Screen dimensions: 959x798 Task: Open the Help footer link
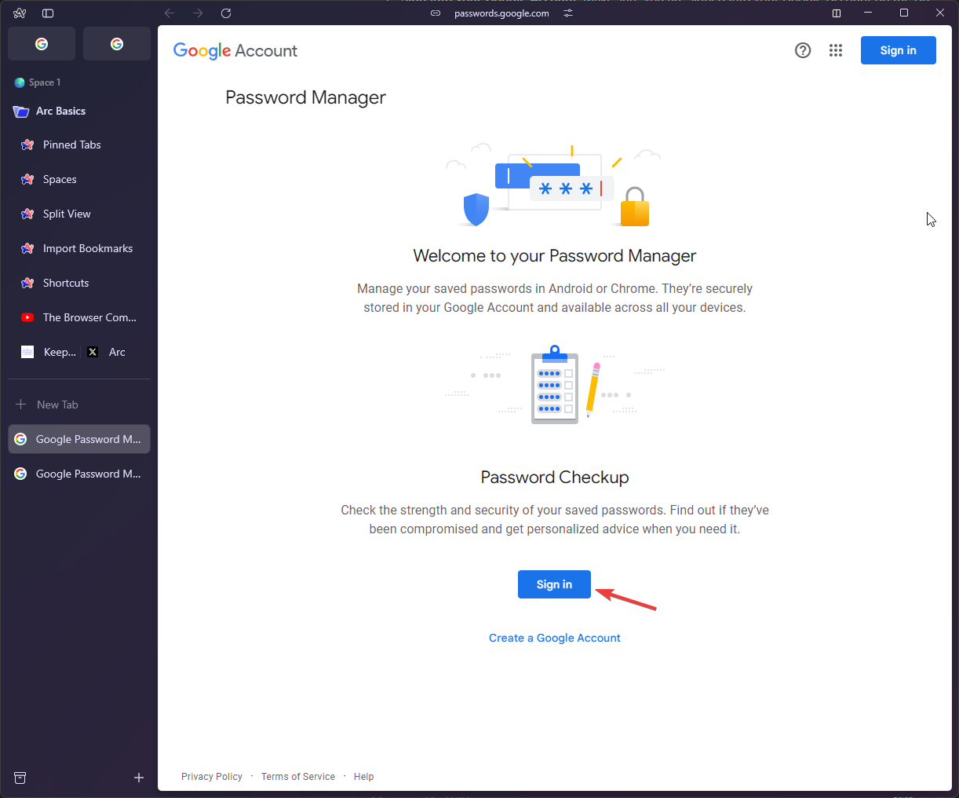pyautogui.click(x=364, y=777)
